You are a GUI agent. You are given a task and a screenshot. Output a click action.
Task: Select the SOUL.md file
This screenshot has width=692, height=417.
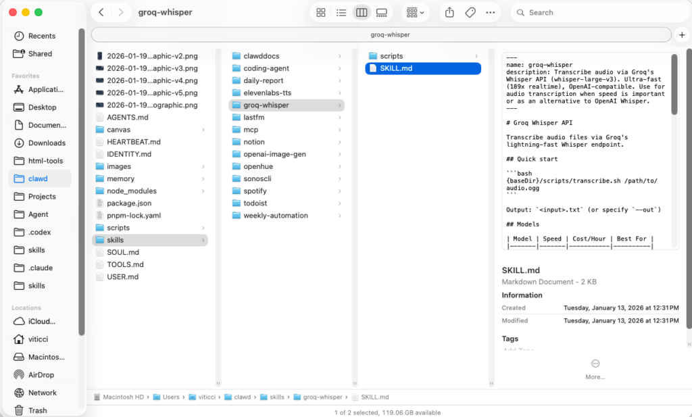pos(122,252)
